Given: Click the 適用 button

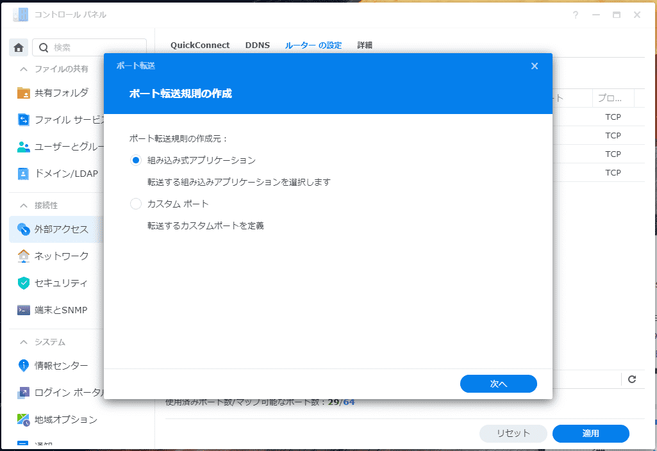Looking at the screenshot, I should point(590,434).
